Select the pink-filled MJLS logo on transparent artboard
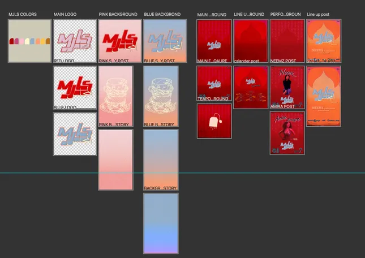This screenshot has height=258, width=365. [x=75, y=41]
